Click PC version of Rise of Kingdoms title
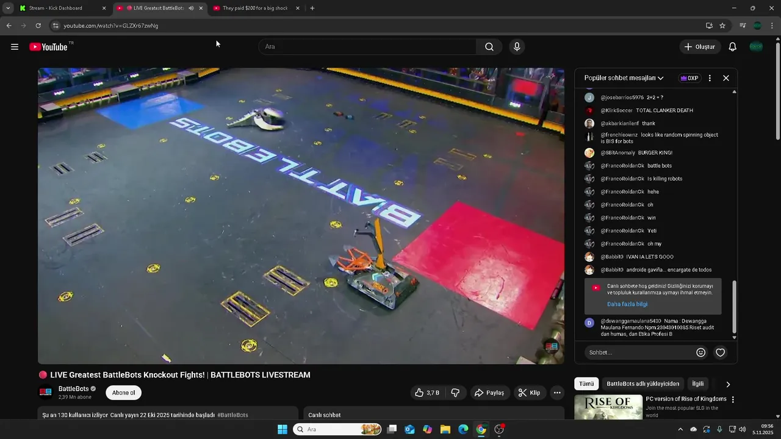 point(686,399)
